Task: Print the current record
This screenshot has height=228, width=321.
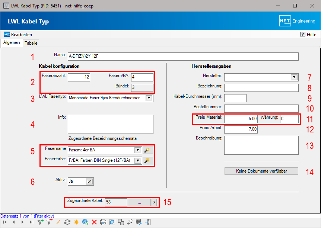Action: tap(103, 222)
